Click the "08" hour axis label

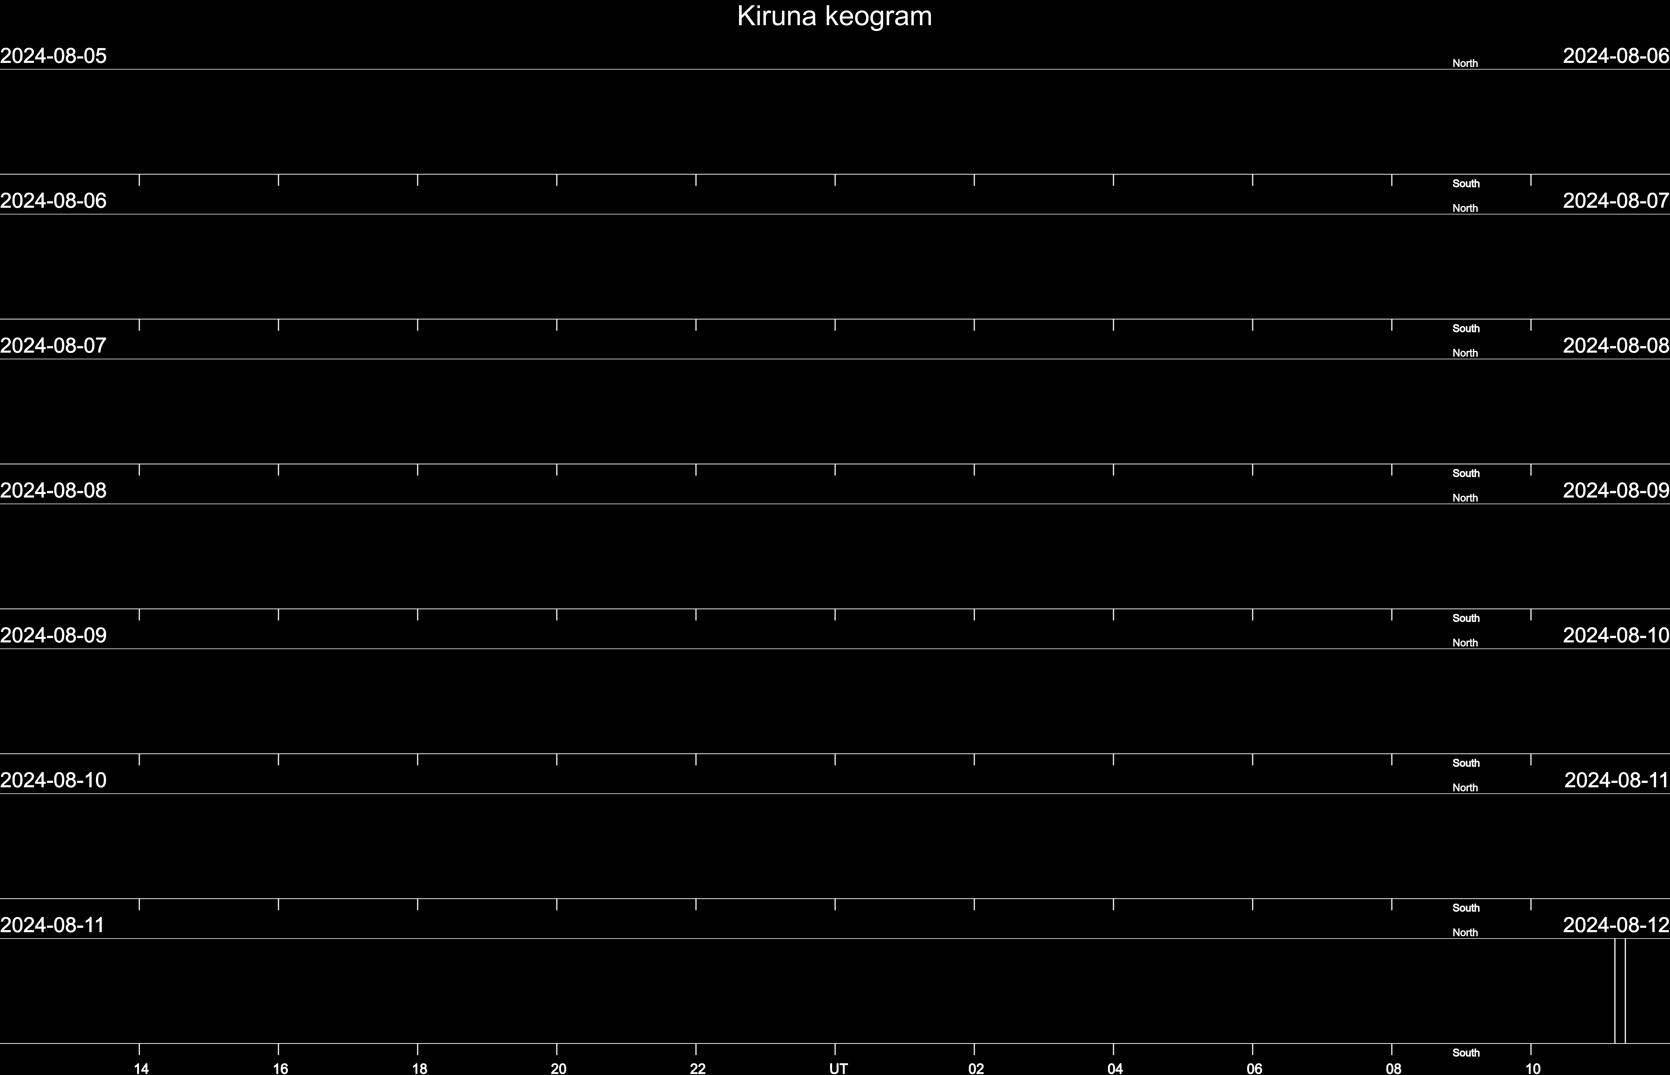[1393, 1068]
